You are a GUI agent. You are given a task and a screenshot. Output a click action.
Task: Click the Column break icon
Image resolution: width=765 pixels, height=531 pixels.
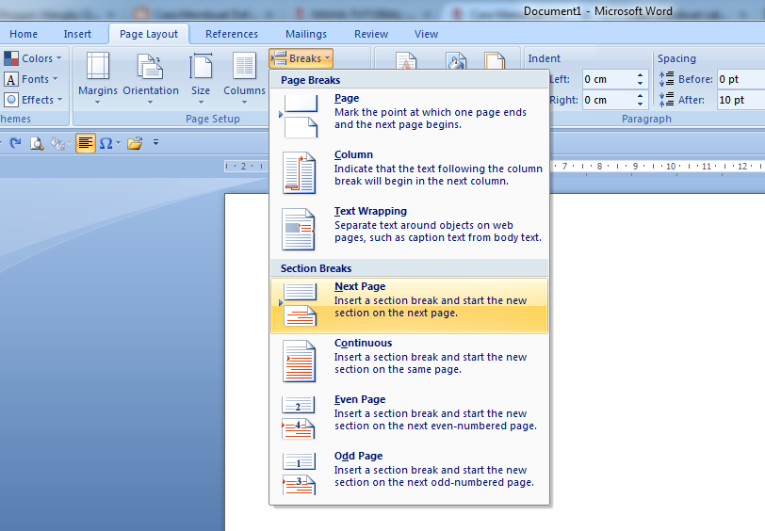pos(299,172)
